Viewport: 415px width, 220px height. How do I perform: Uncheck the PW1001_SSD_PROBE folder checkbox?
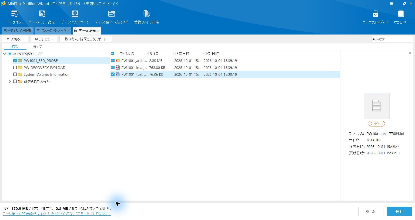pos(15,61)
